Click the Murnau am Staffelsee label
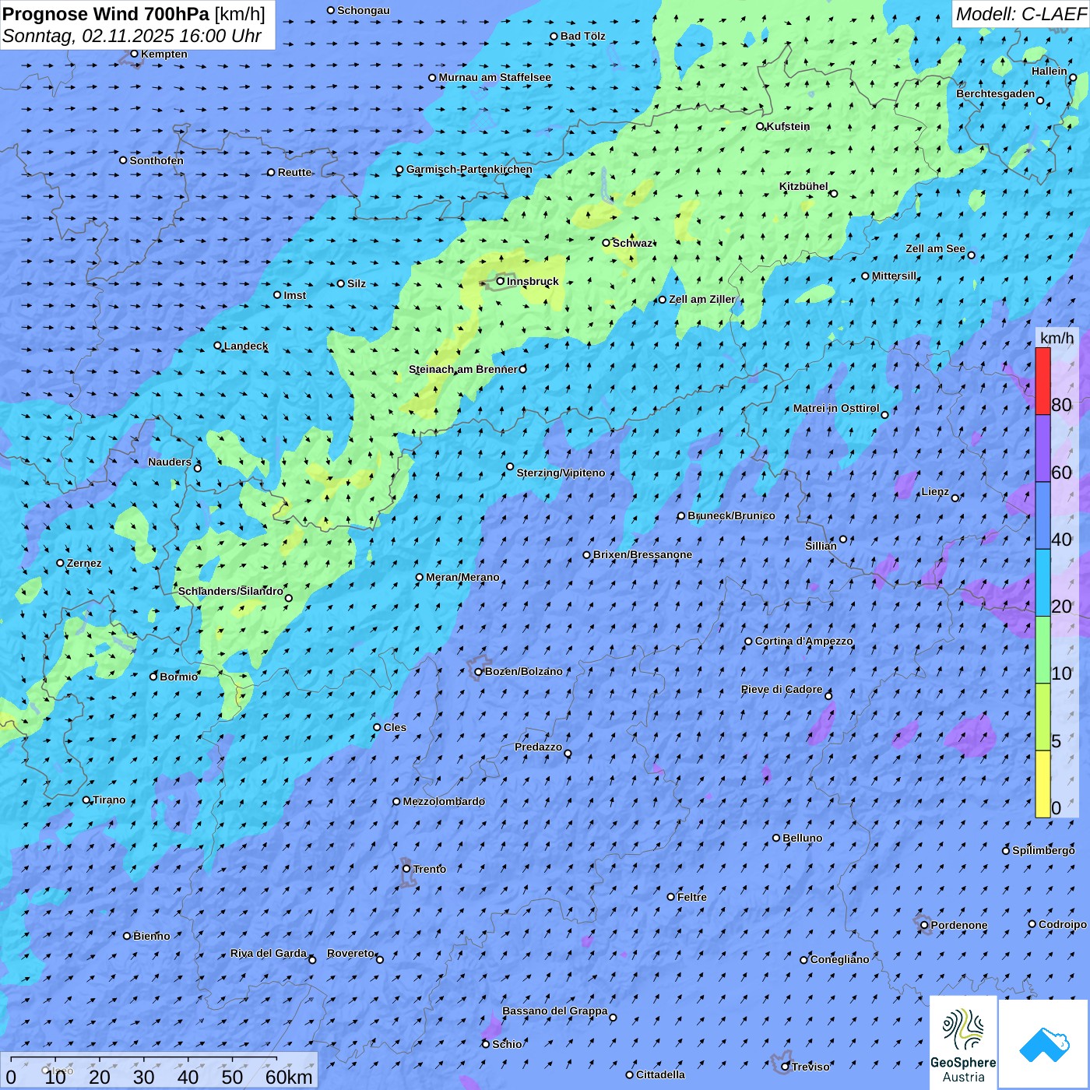The image size is (1090, 1090). (x=494, y=77)
